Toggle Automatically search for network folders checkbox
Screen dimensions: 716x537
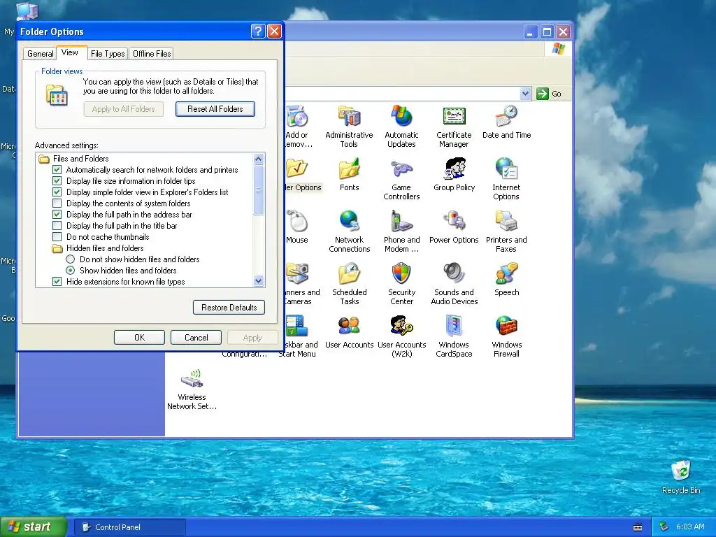[x=57, y=170]
